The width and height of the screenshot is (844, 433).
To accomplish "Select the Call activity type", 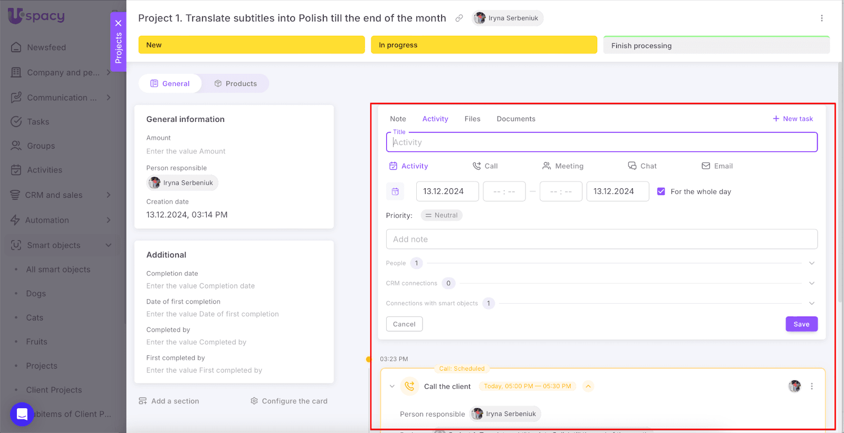I will (x=485, y=166).
